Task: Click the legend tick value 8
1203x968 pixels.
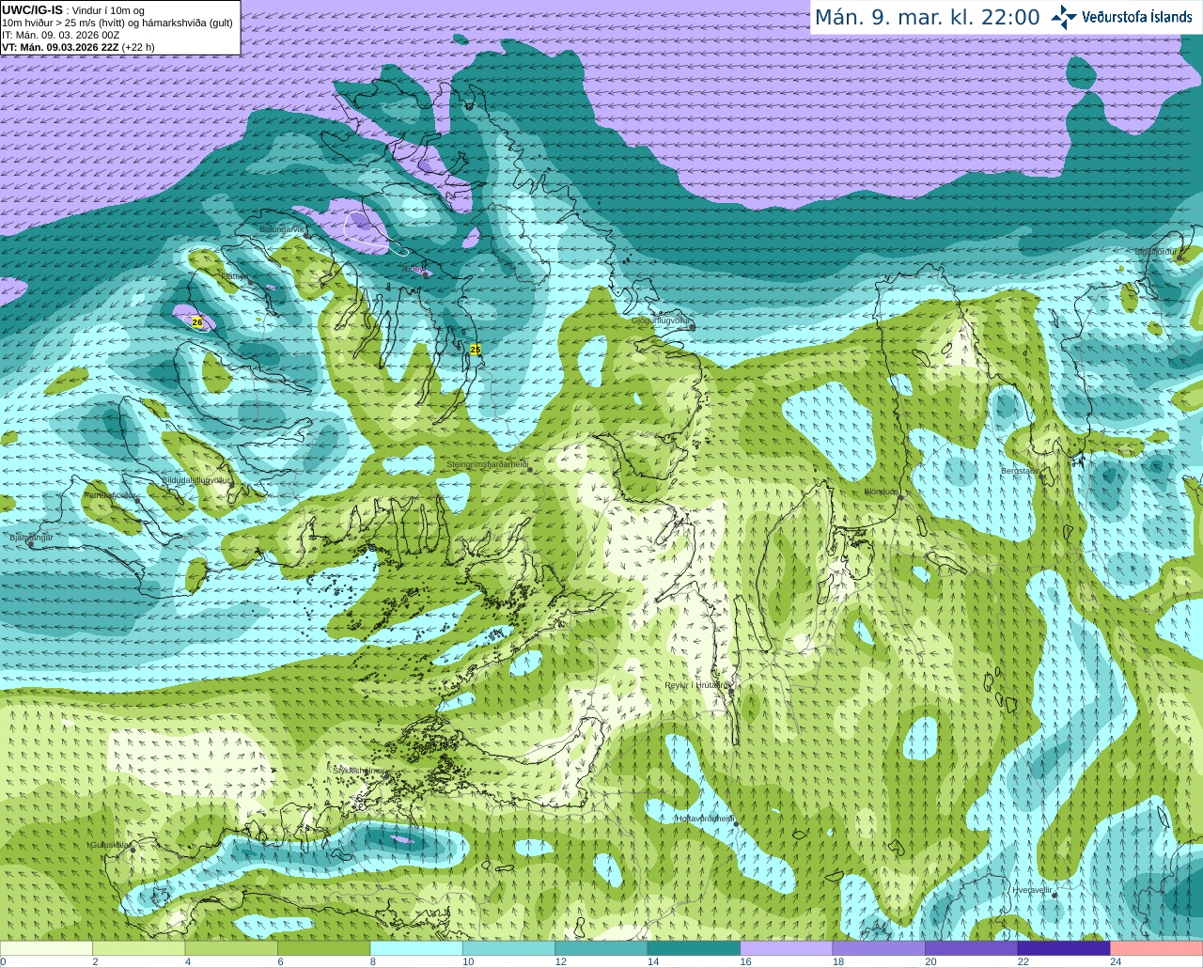Action: 373,961
